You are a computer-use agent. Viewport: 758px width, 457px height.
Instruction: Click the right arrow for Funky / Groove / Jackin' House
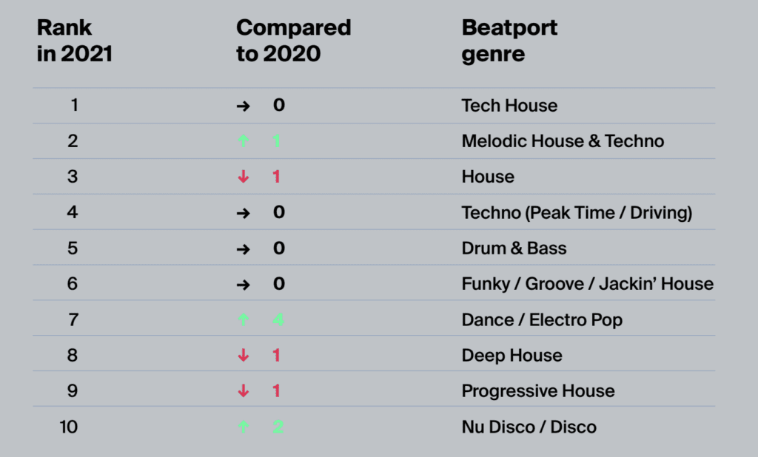pos(243,284)
